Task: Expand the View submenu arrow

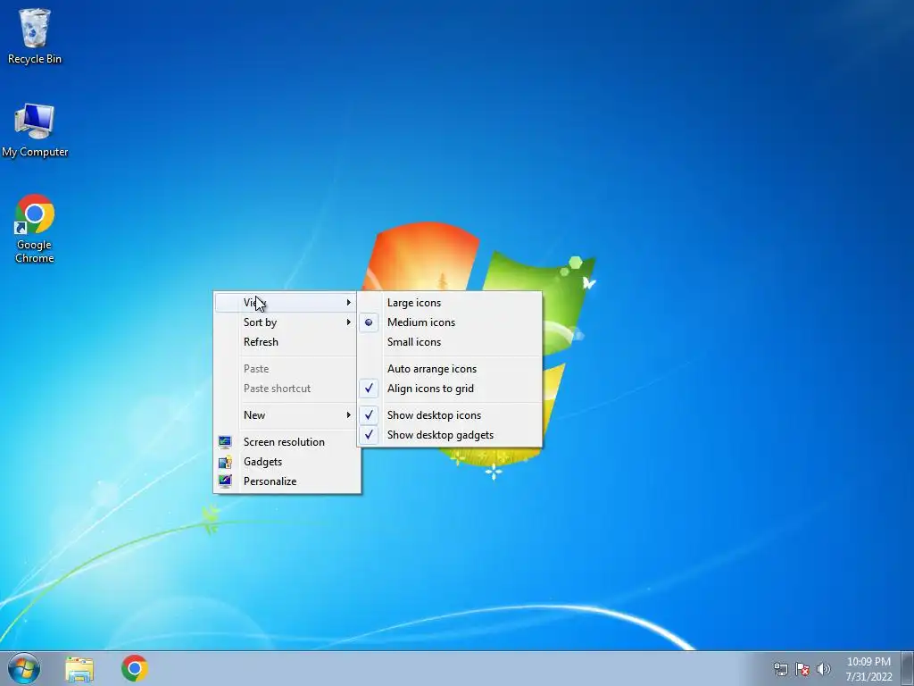Action: point(349,302)
